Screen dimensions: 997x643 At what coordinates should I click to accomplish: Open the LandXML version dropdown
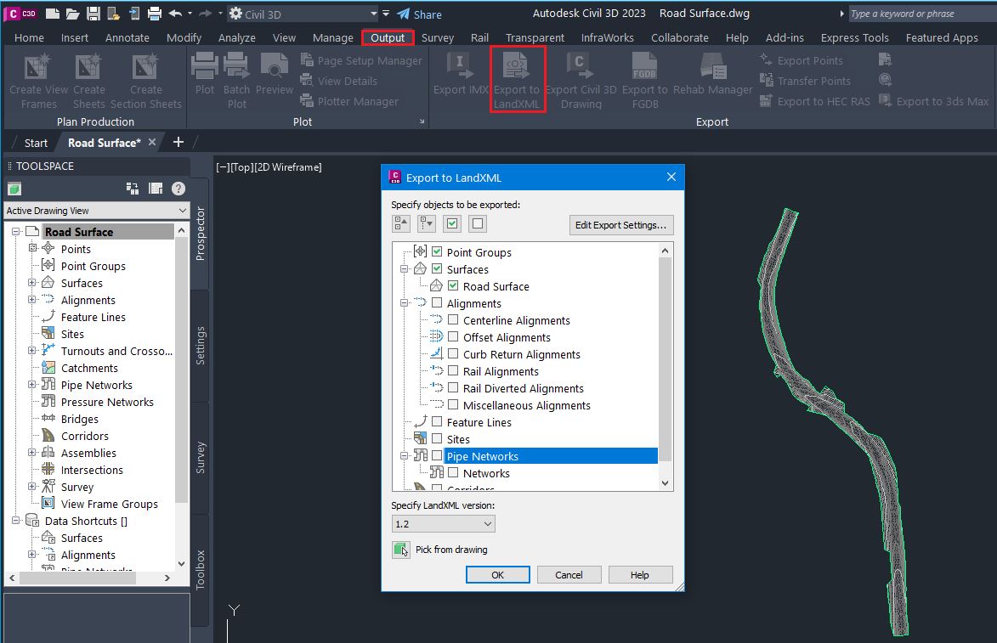click(443, 524)
